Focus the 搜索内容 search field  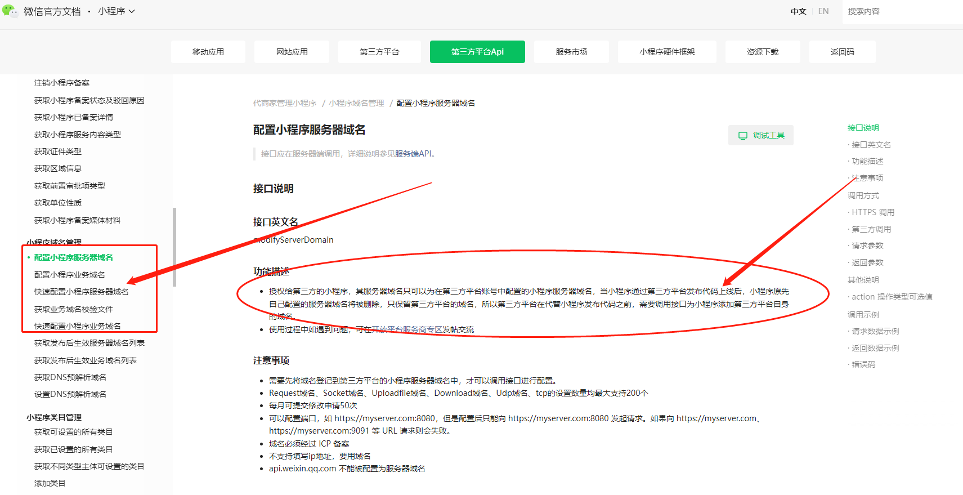coord(902,12)
